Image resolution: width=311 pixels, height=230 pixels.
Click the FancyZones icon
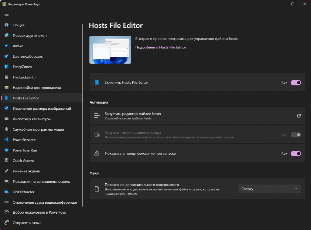7,67
